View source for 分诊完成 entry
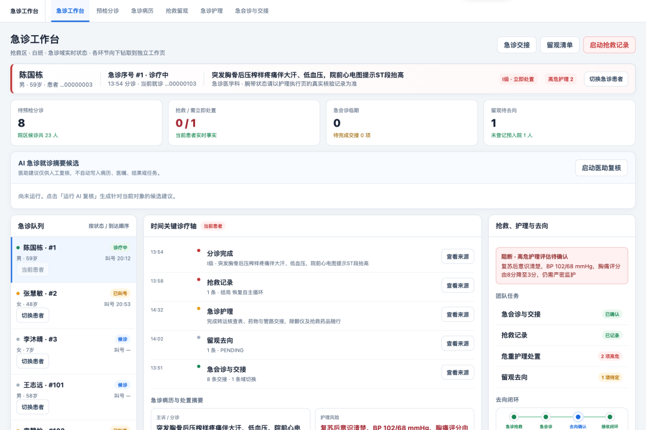This screenshot has height=430, width=646. pyautogui.click(x=458, y=256)
